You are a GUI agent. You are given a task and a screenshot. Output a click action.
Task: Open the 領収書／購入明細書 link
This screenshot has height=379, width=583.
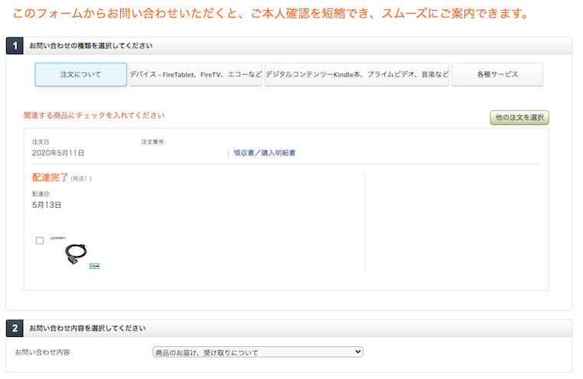pos(265,153)
